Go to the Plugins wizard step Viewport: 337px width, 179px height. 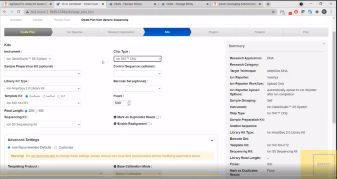click(213, 32)
